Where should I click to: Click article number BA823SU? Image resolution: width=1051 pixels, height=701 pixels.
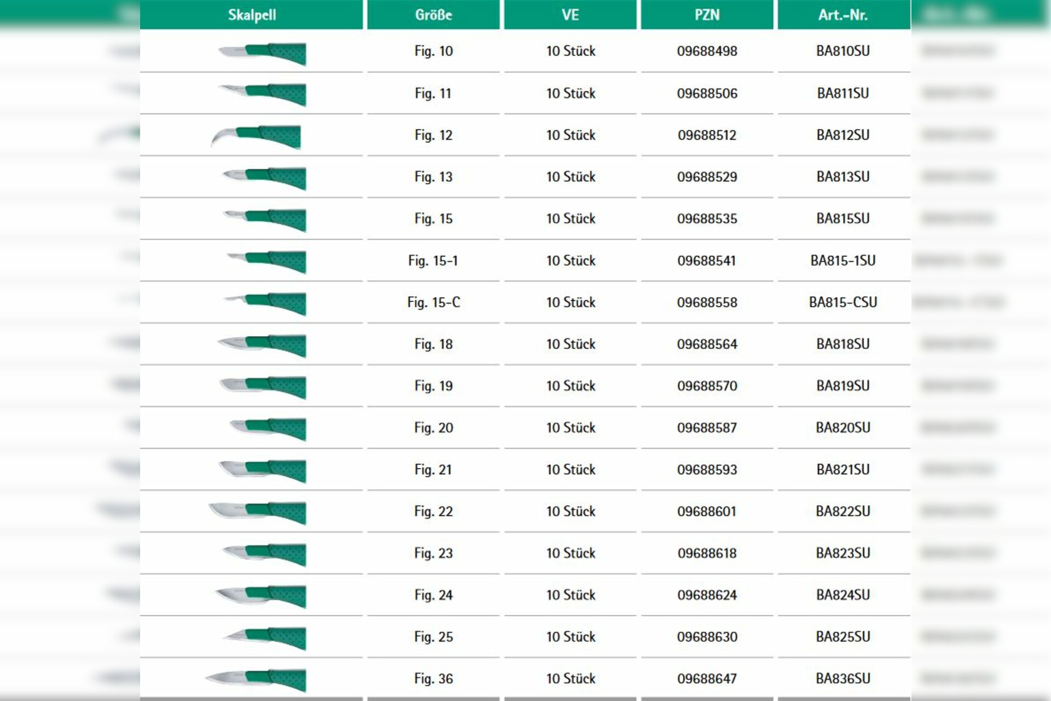click(843, 553)
